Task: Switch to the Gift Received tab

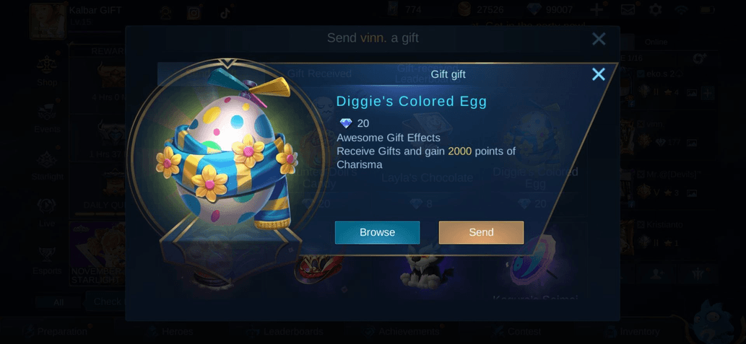Action: pos(319,74)
